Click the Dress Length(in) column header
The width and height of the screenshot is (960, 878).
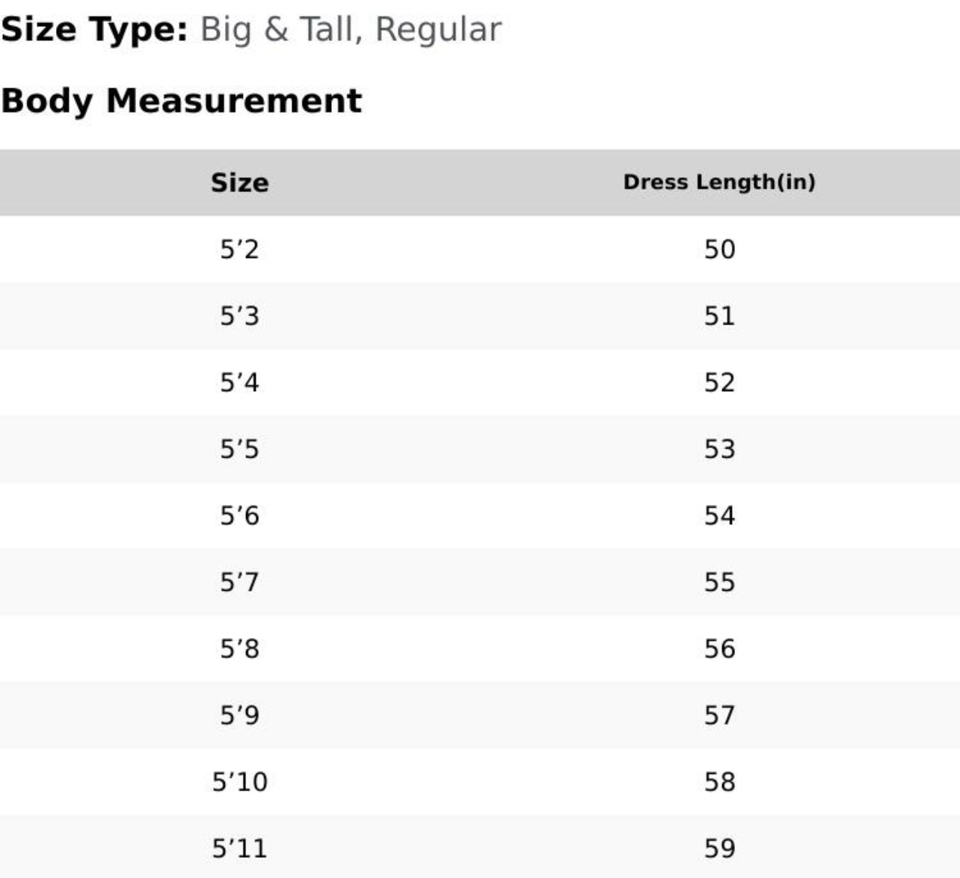[x=719, y=182]
